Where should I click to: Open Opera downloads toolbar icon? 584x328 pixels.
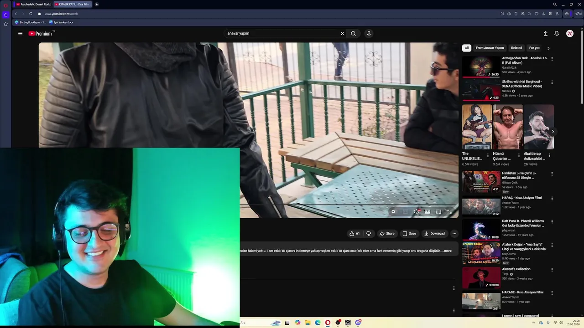pos(543,14)
